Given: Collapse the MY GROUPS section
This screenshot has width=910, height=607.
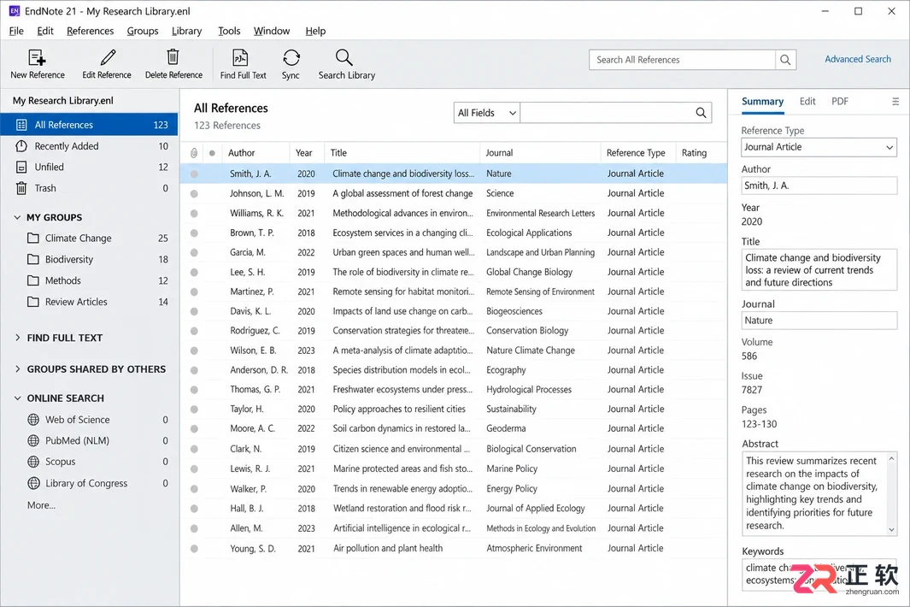Looking at the screenshot, I should point(17,217).
